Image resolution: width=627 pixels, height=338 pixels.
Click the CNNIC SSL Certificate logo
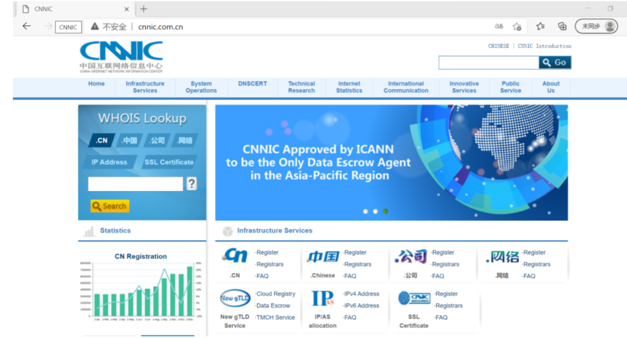coord(414,298)
